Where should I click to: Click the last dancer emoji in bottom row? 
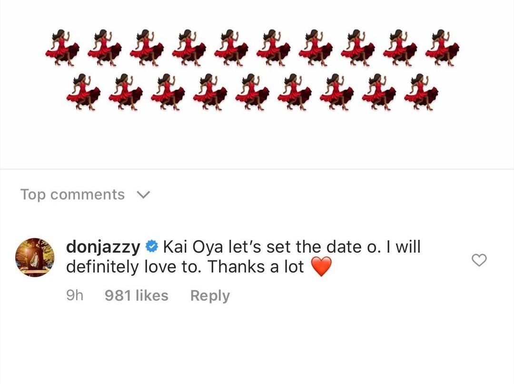coord(421,91)
